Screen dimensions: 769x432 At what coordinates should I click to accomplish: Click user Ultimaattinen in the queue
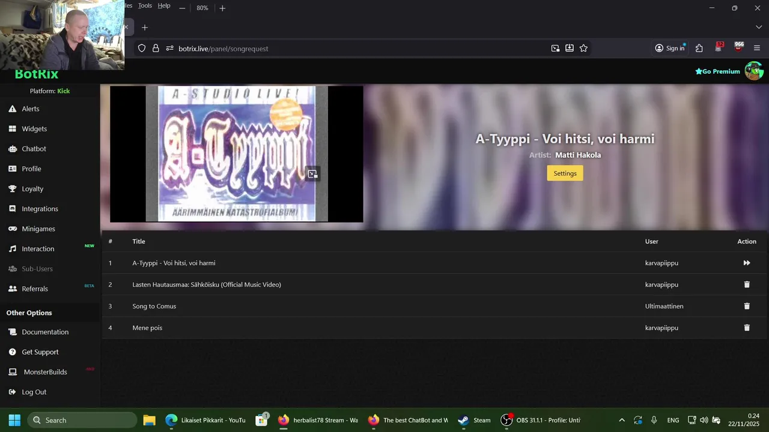664,306
